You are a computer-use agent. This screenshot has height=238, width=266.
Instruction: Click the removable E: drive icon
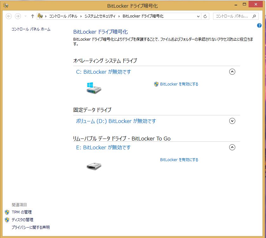94,166
